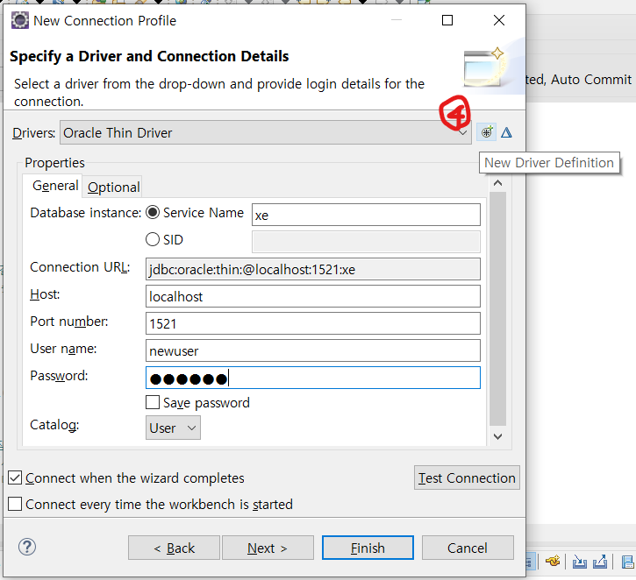636x580 pixels.
Task: Select the SID radio button
Action: click(x=153, y=240)
